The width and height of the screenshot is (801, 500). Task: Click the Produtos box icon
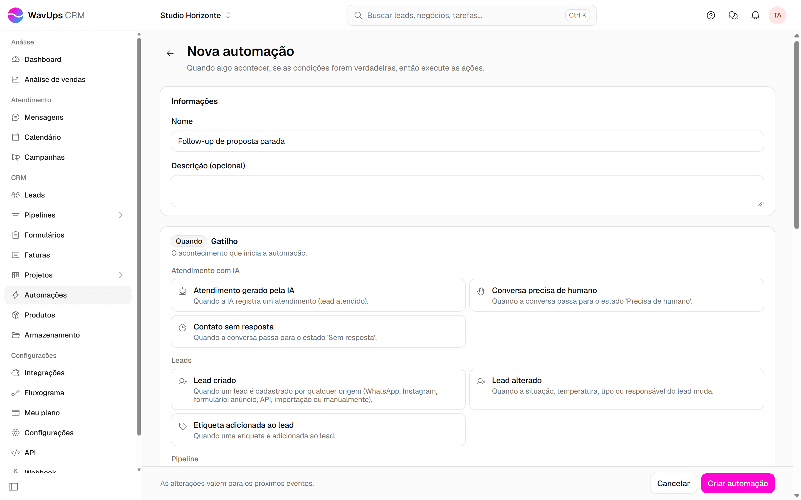[16, 315]
